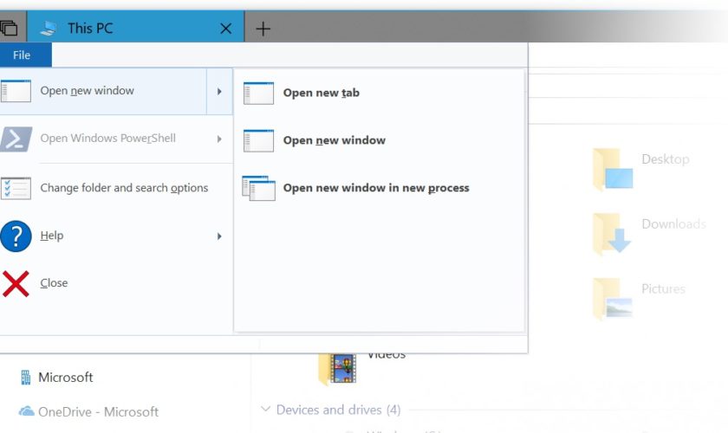Screen dimensions: 728x433
Task: Click the OneDrive cloud icon
Action: pos(26,411)
